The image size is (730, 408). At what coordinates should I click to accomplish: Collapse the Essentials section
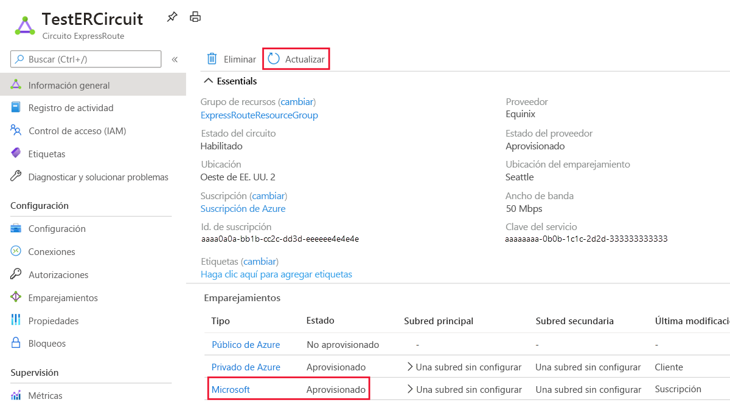(209, 81)
